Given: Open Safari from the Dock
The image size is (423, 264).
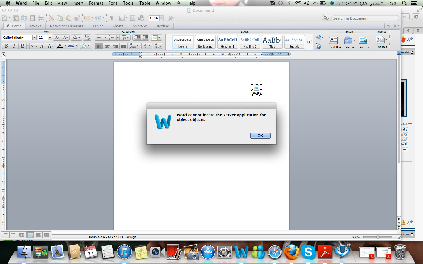Looking at the screenshot, I should click(275, 252).
